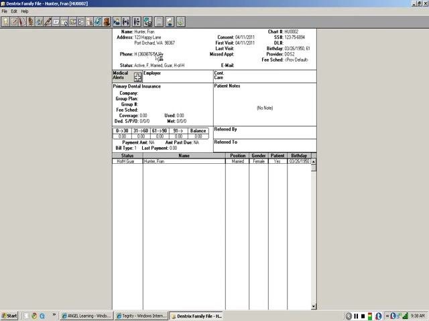The width and height of the screenshot is (429, 321).
Task: Click the Primary Dental Insurance block
Action: tap(163, 104)
